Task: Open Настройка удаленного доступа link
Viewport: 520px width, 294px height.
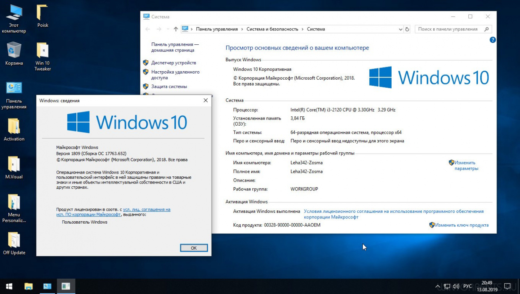Action: [x=175, y=75]
